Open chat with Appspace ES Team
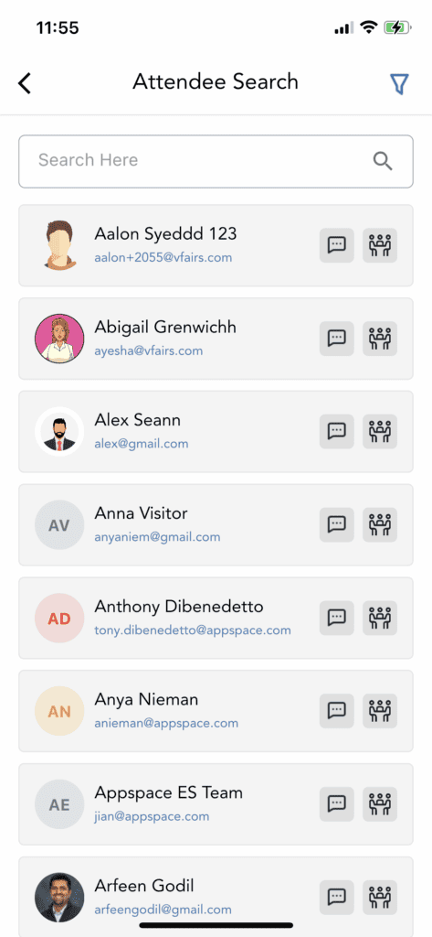This screenshot has height=937, width=432. point(337,804)
